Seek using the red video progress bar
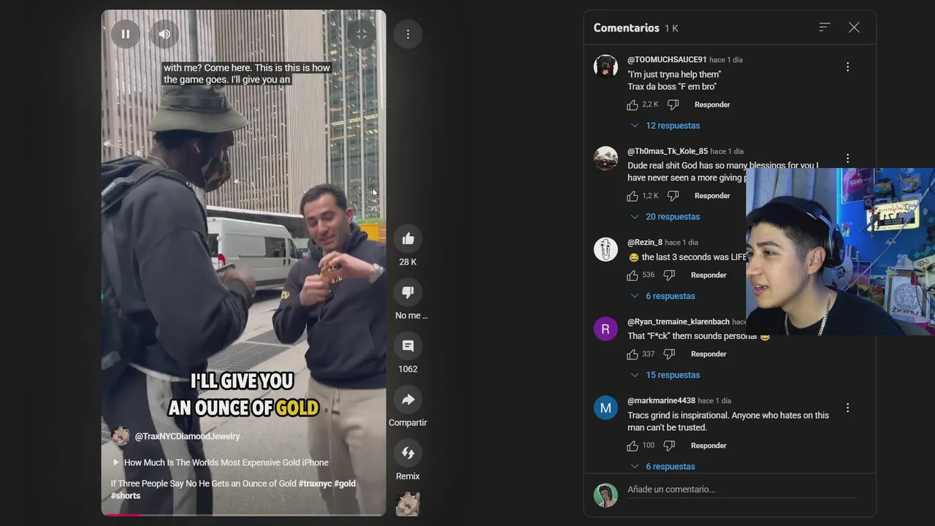Screen dimensions: 935x526 point(243,514)
